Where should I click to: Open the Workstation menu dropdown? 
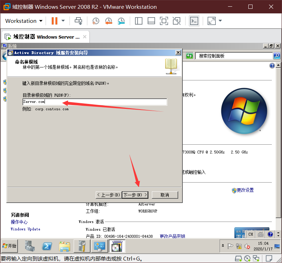[x=24, y=21]
